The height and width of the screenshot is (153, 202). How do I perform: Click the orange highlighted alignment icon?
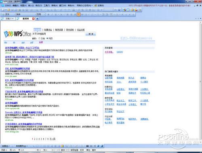[78, 14]
